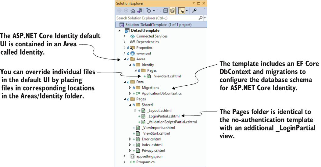Image resolution: width=321 pixels, height=167 pixels.
Task: Open the Program.cs file
Action: pyautogui.click(x=145, y=162)
